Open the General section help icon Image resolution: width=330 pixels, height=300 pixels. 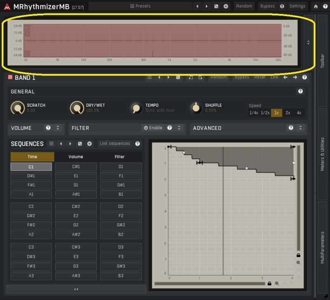pos(300,92)
